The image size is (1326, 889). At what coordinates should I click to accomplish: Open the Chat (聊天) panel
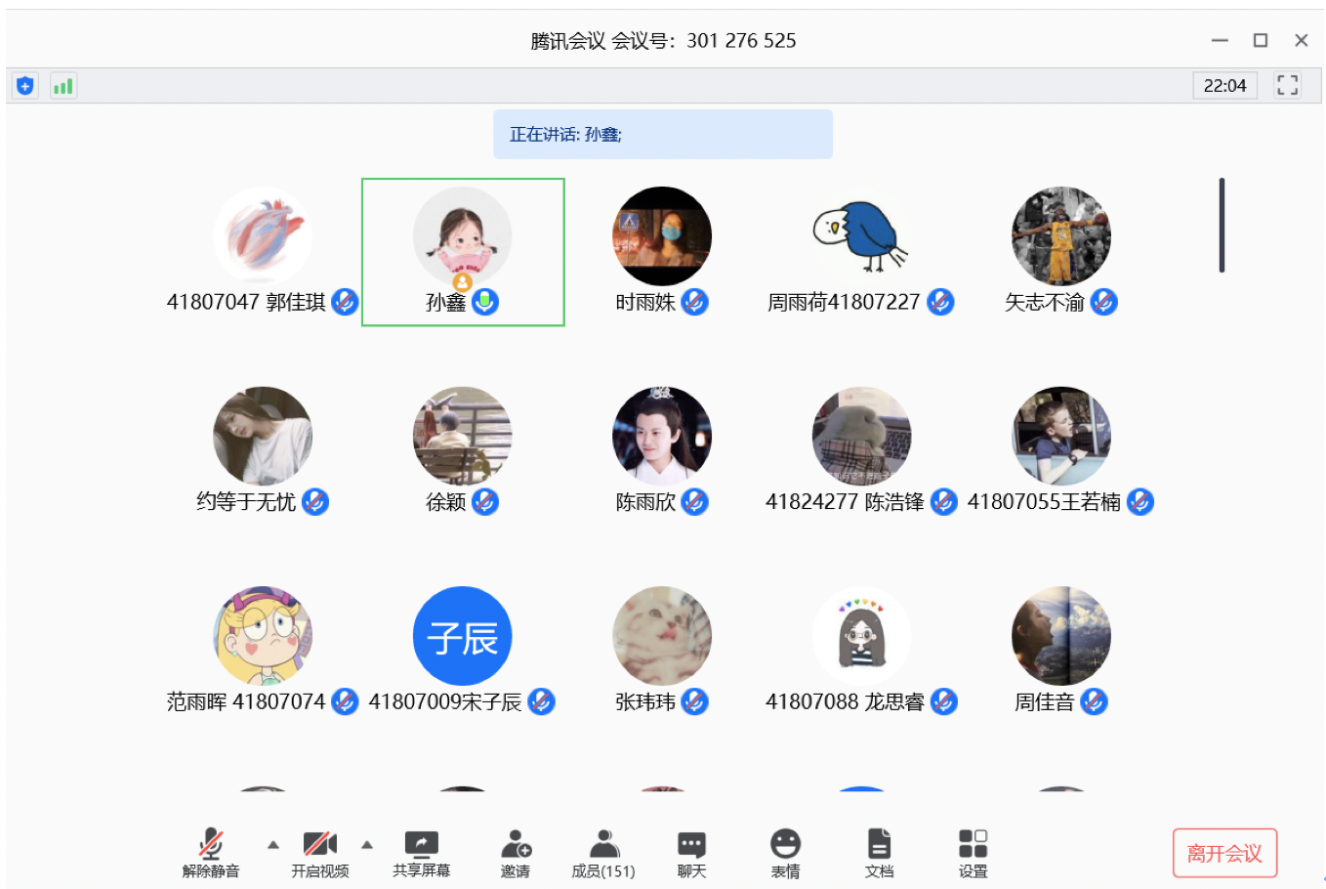click(691, 853)
